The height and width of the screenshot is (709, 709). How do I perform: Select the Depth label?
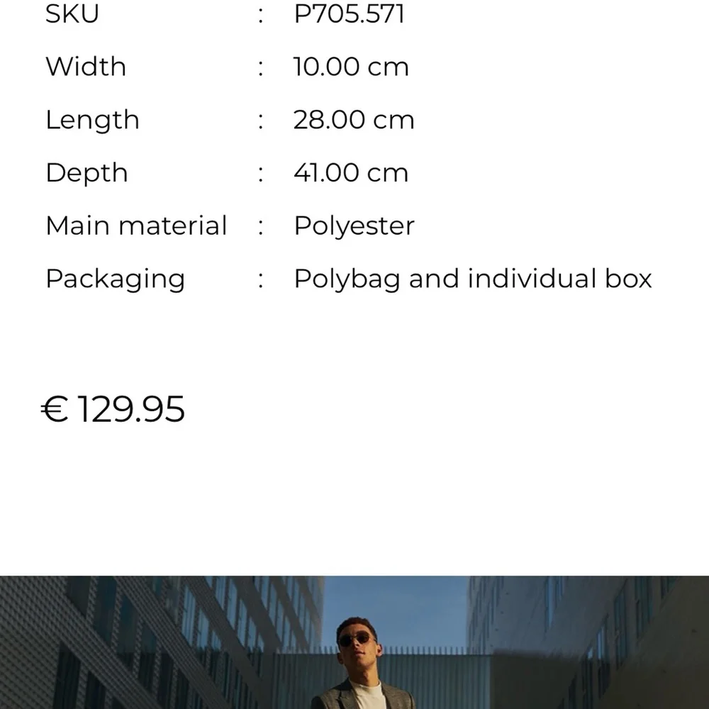pos(86,173)
